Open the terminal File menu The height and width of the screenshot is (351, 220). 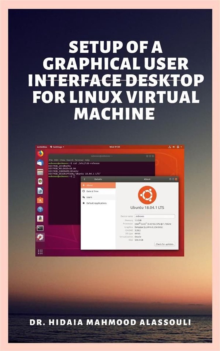pyautogui.click(x=51, y=160)
